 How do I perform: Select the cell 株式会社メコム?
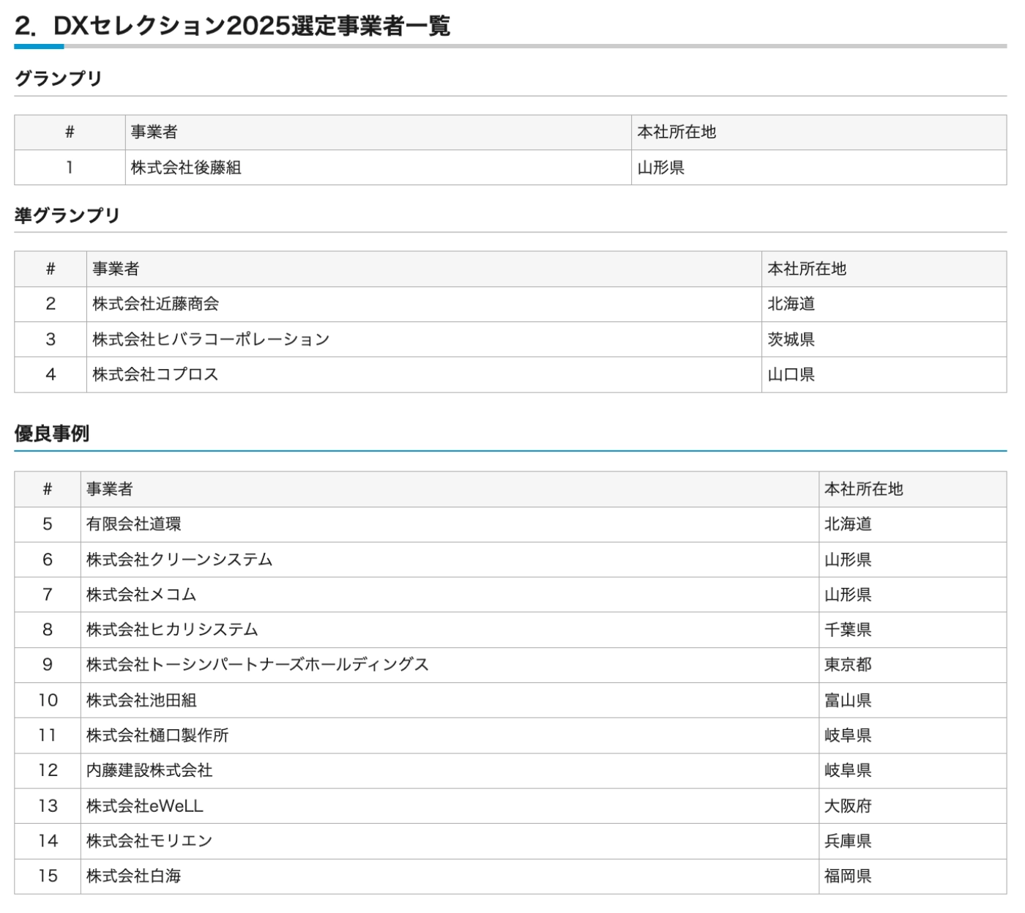point(450,595)
